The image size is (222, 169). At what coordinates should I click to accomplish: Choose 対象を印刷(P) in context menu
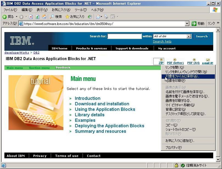[188, 81]
